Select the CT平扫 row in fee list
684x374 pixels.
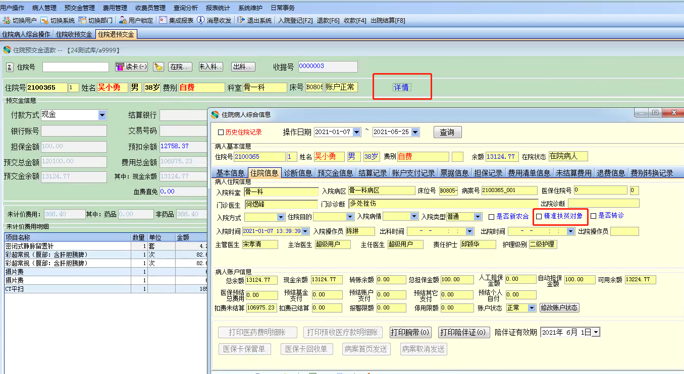pyautogui.click(x=106, y=289)
